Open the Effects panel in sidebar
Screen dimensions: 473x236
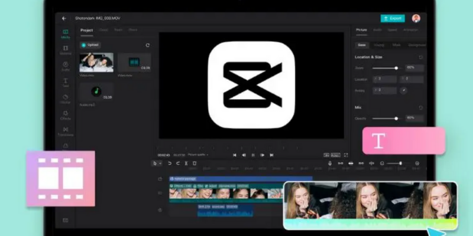[66, 115]
